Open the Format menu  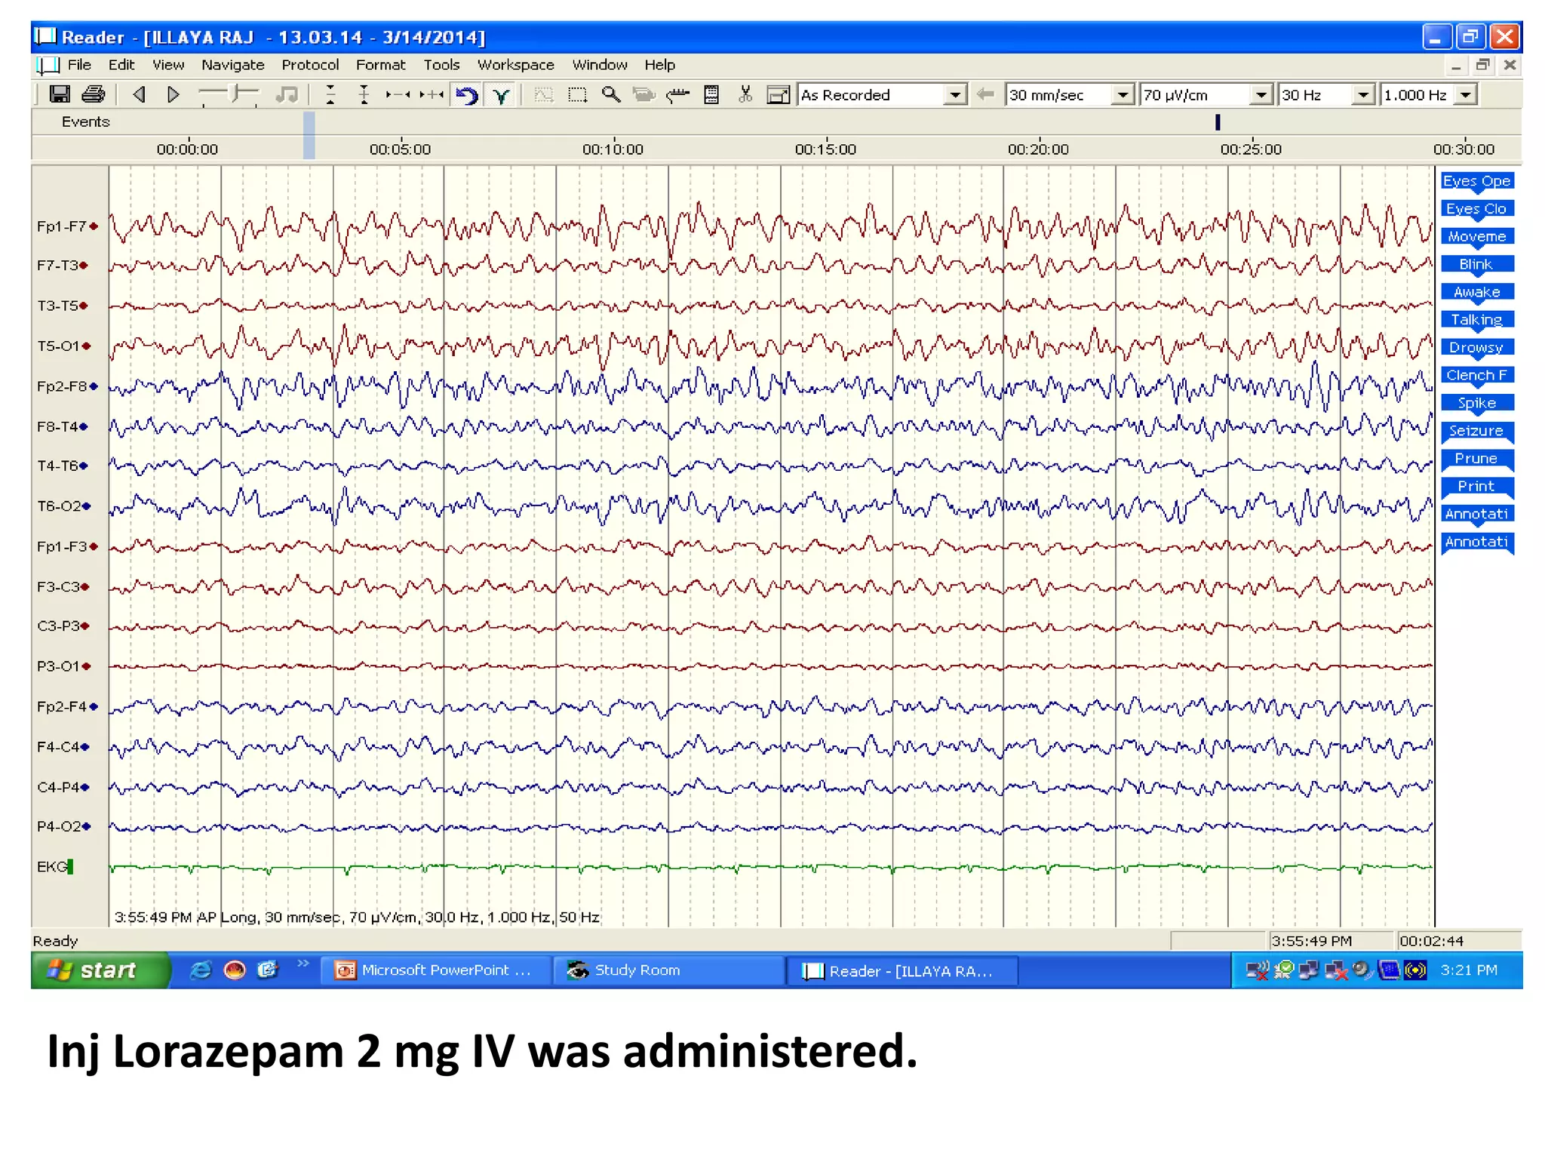click(x=380, y=65)
